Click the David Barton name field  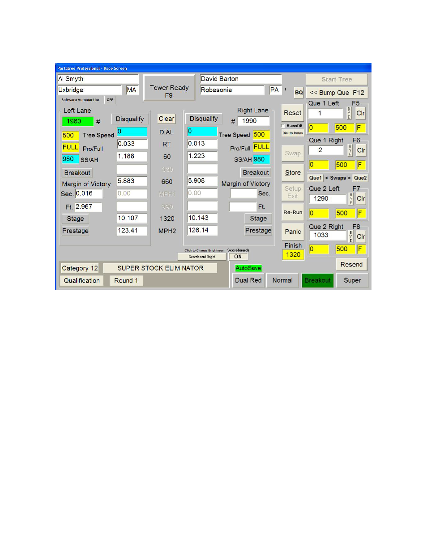tap(241, 79)
